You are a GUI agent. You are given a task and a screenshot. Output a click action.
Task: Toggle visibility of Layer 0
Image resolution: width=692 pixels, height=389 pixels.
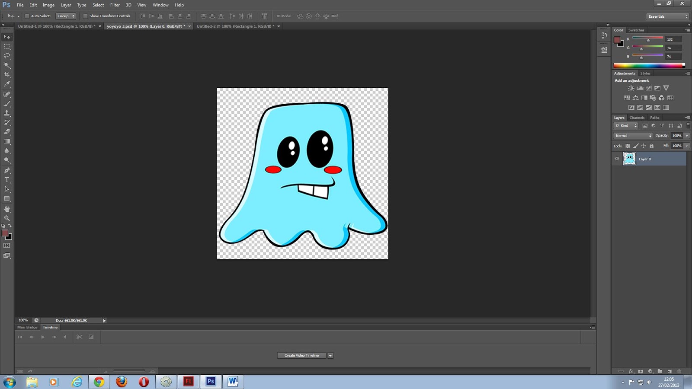[617, 159]
